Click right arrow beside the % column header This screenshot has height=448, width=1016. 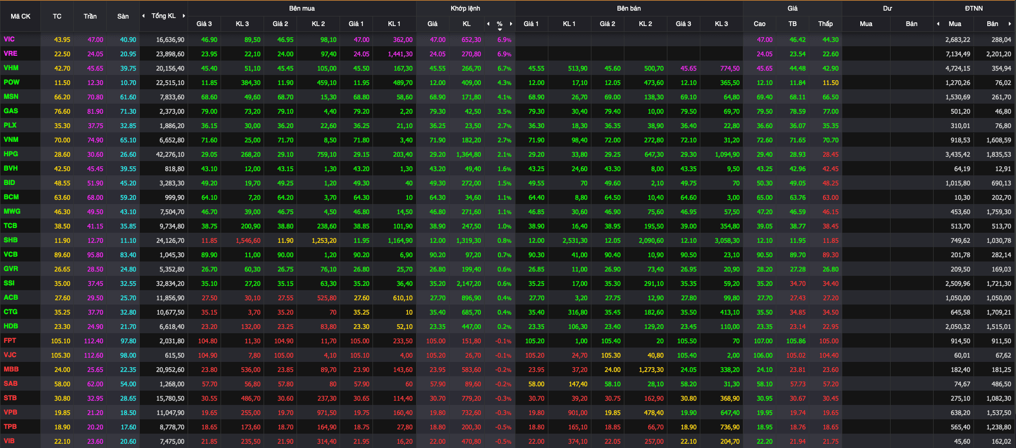(x=511, y=23)
